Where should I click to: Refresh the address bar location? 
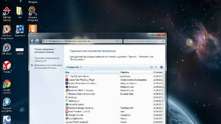pos(120,41)
